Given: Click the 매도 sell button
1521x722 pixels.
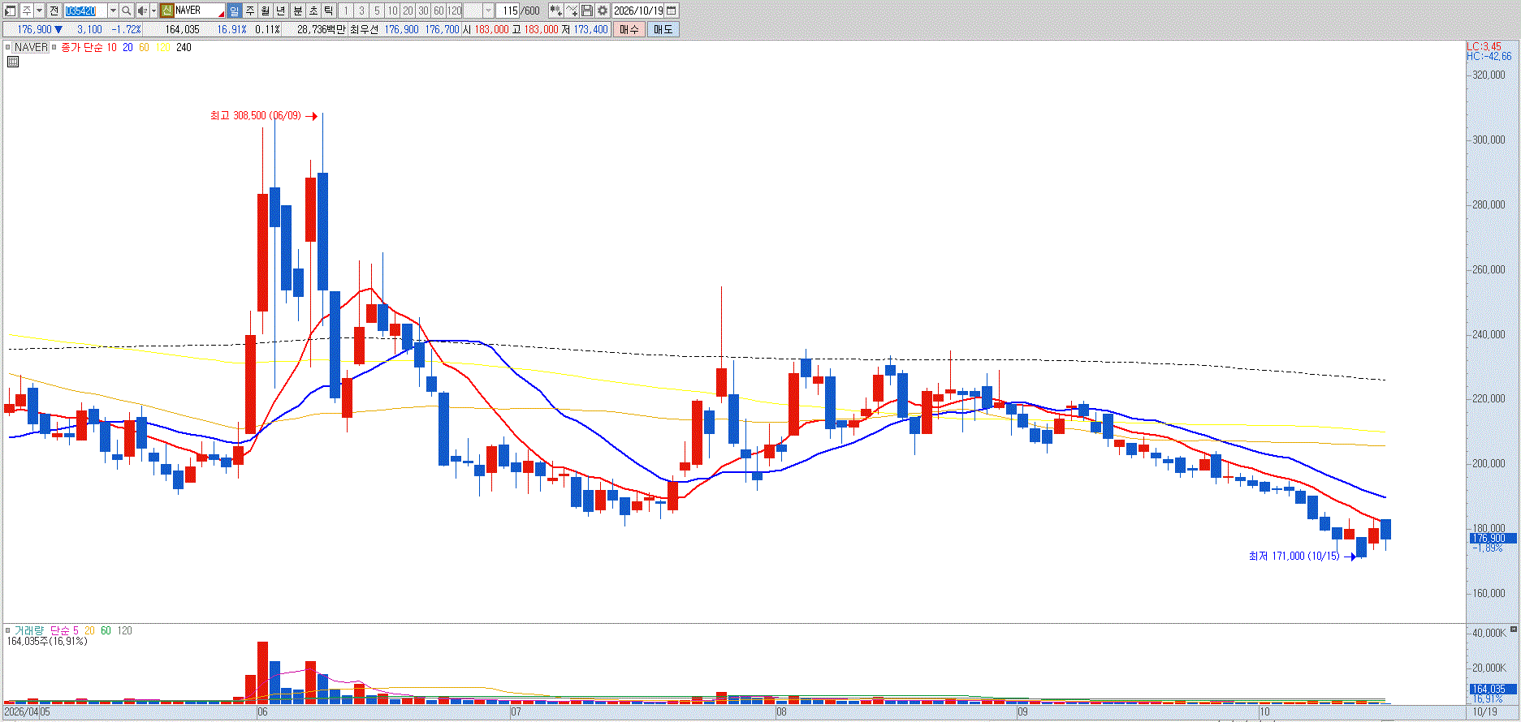Looking at the screenshot, I should click(x=663, y=29).
